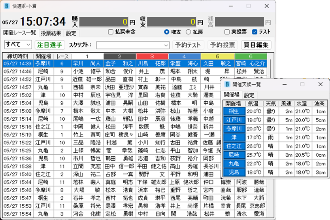The height and width of the screenshot is (220, 330).
Task: Close the 快適ボート君 main window
Action: point(267,6)
